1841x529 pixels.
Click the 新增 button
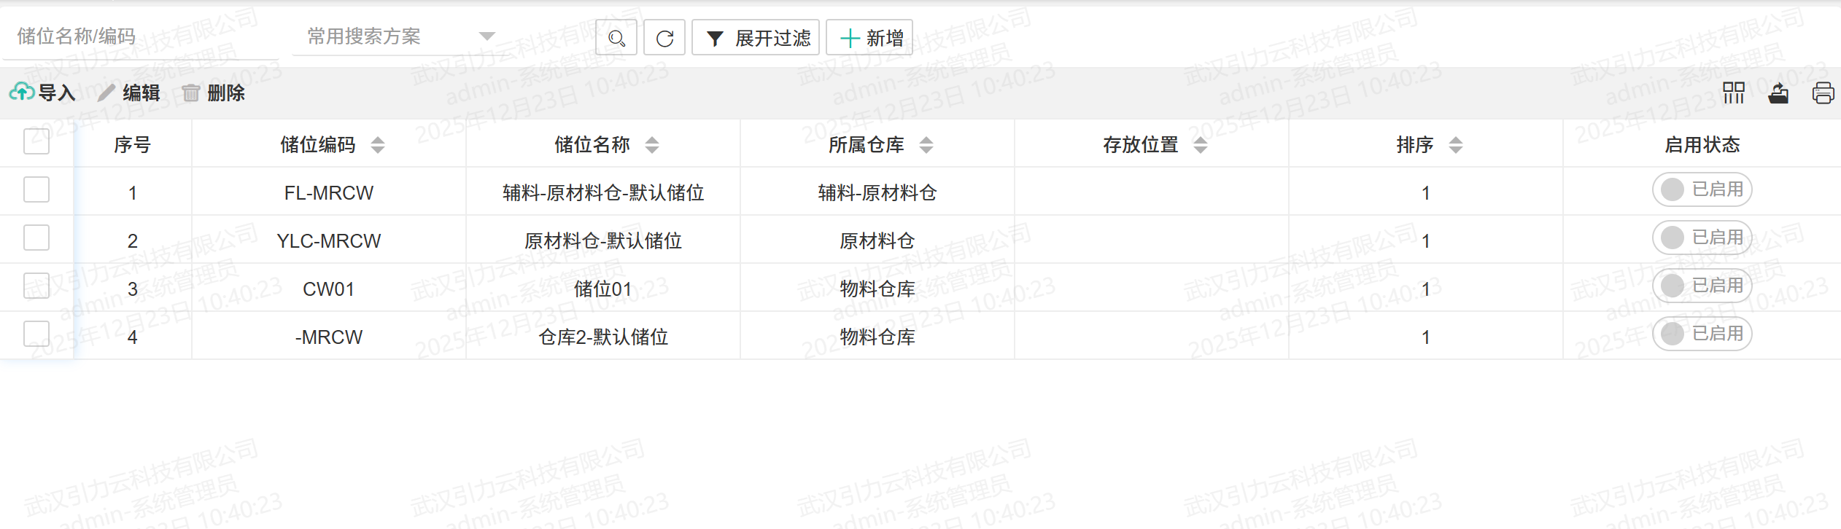(869, 38)
